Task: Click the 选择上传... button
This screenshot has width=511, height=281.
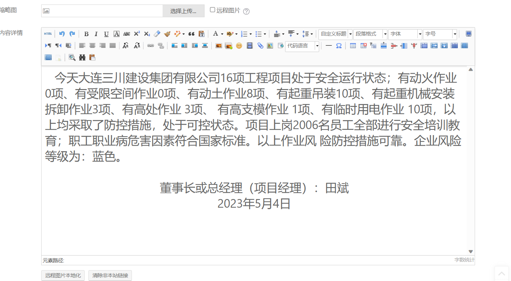Action: click(184, 11)
